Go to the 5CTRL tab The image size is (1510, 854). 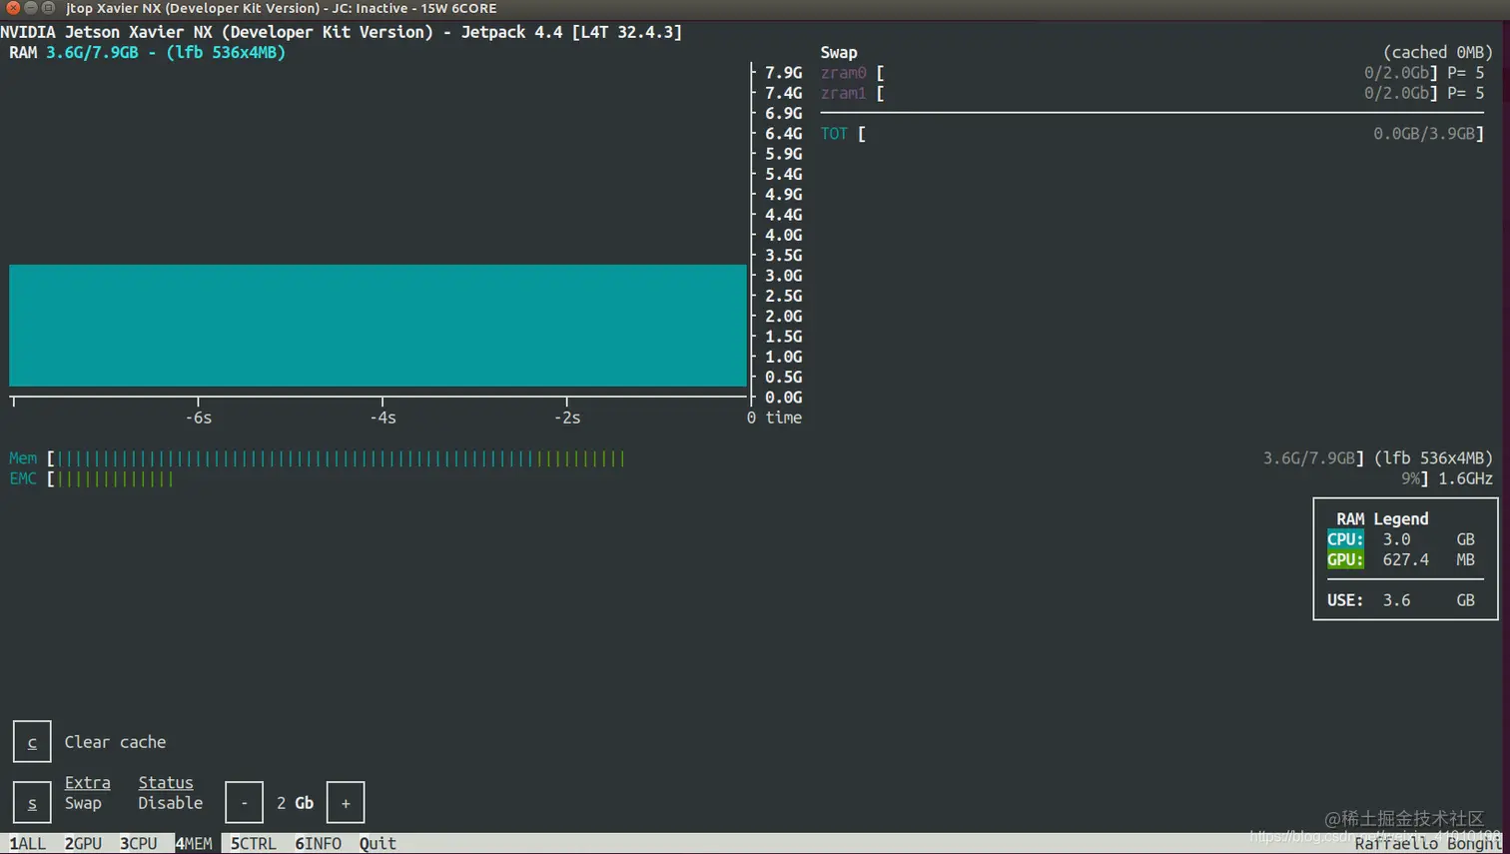(254, 844)
